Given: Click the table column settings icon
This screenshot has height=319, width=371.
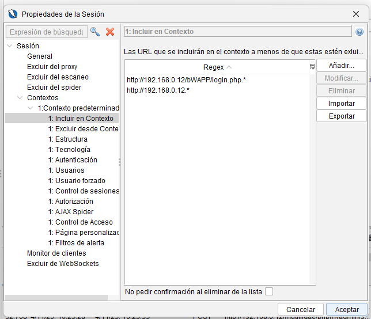Looking at the screenshot, I should pyautogui.click(x=312, y=67).
